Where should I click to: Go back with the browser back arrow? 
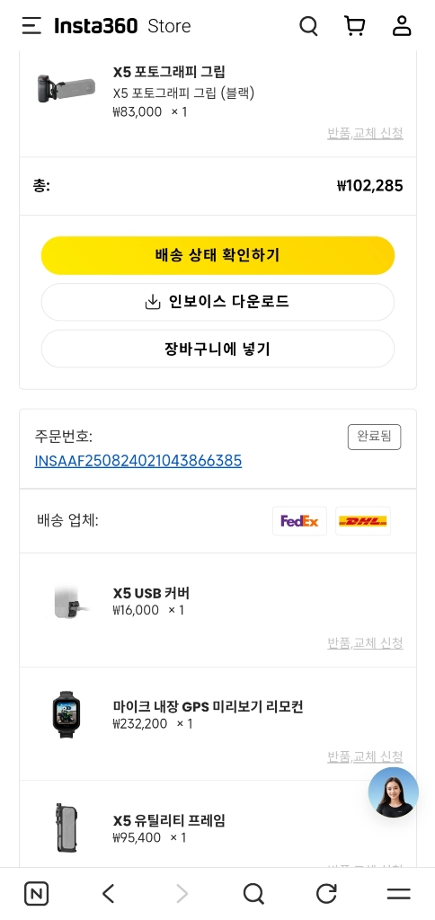click(109, 894)
